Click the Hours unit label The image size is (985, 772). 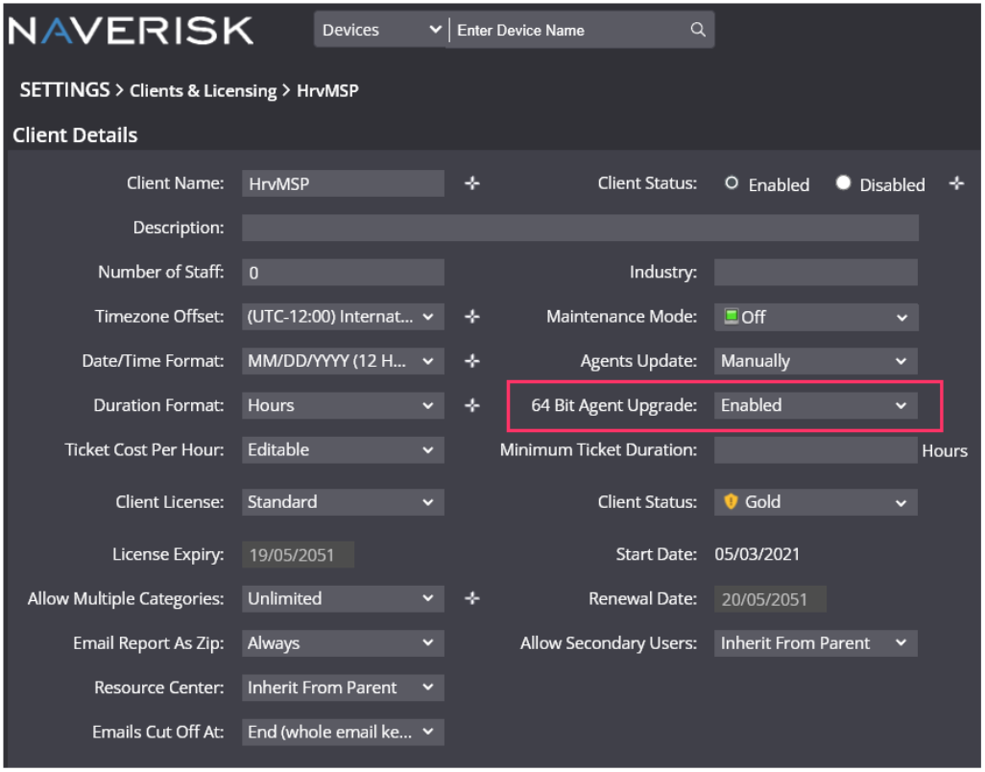click(x=944, y=451)
